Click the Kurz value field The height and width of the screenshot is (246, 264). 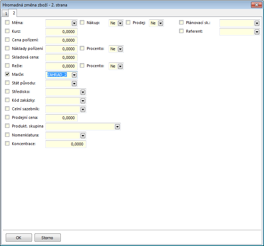(62, 32)
